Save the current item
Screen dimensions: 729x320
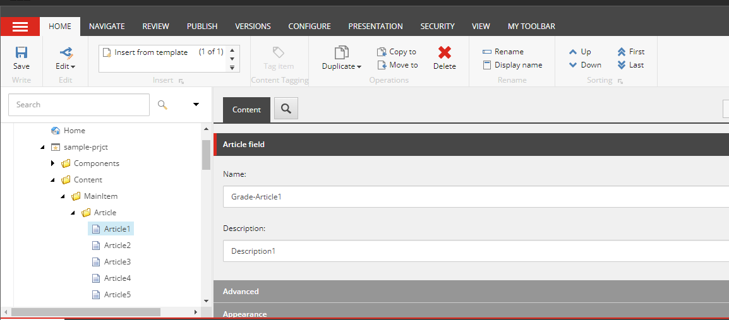(21, 57)
